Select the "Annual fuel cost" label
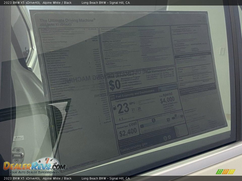Screen dimensions: 242x181 [127, 126]
